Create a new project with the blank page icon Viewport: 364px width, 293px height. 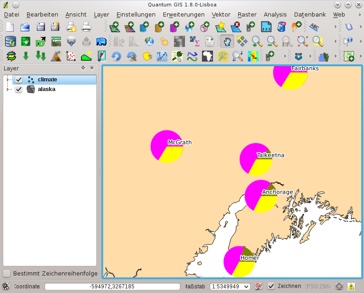(x=10, y=27)
